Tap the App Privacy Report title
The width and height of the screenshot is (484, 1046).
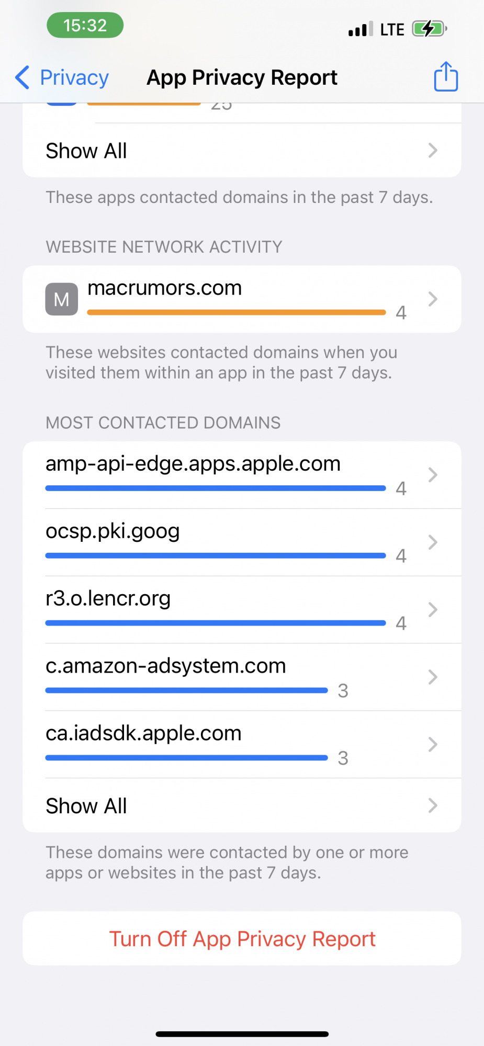(242, 77)
